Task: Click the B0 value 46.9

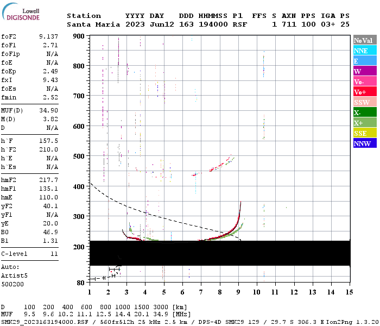Action: click(50, 232)
